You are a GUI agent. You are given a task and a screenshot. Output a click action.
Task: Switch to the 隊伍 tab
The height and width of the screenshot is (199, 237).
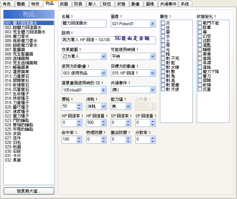[x=107, y=4]
